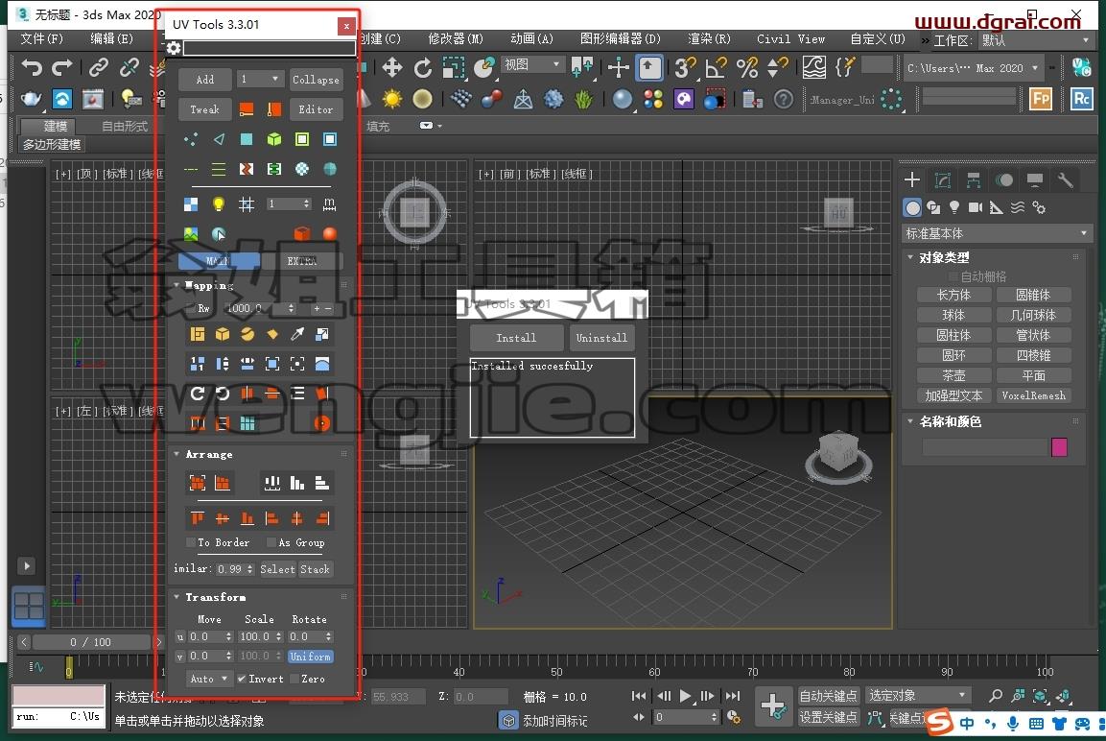Collapse the Transform rollout
Viewport: 1106px width, 741px height.
pos(177,597)
